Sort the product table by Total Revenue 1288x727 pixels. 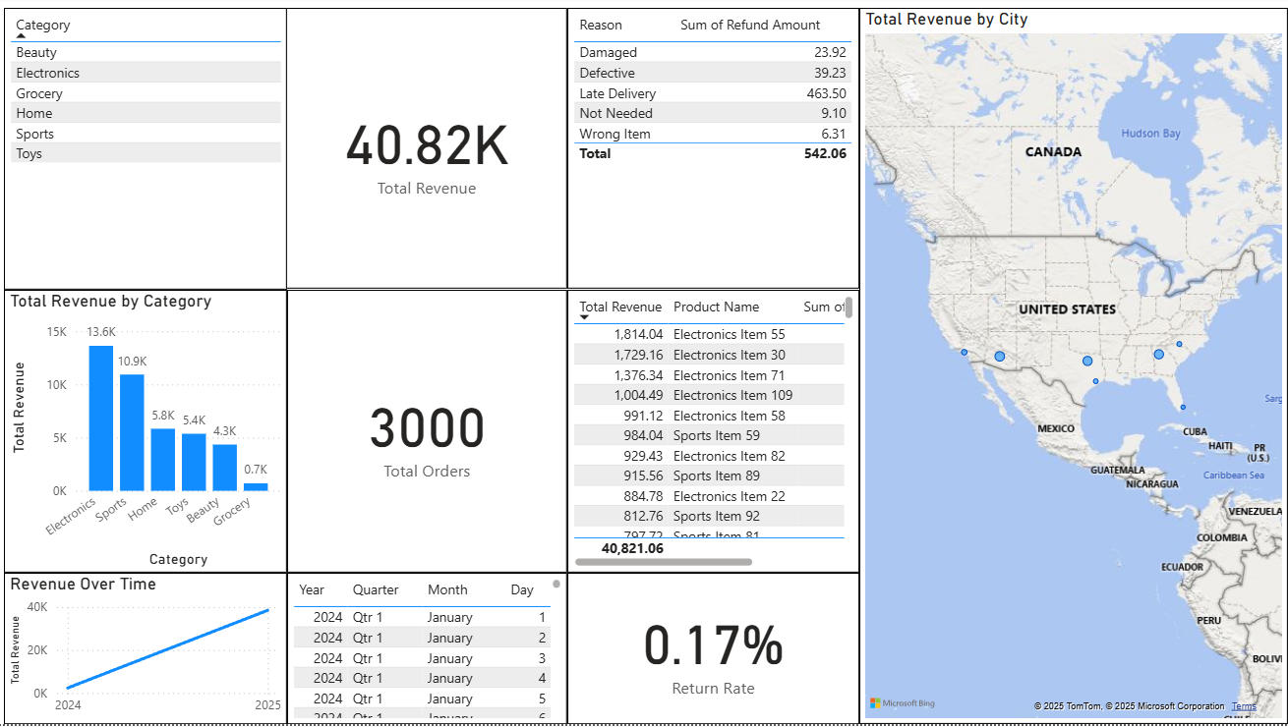coord(620,307)
